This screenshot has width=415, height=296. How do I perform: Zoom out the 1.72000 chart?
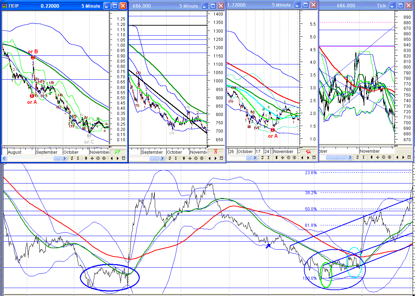click(288, 158)
